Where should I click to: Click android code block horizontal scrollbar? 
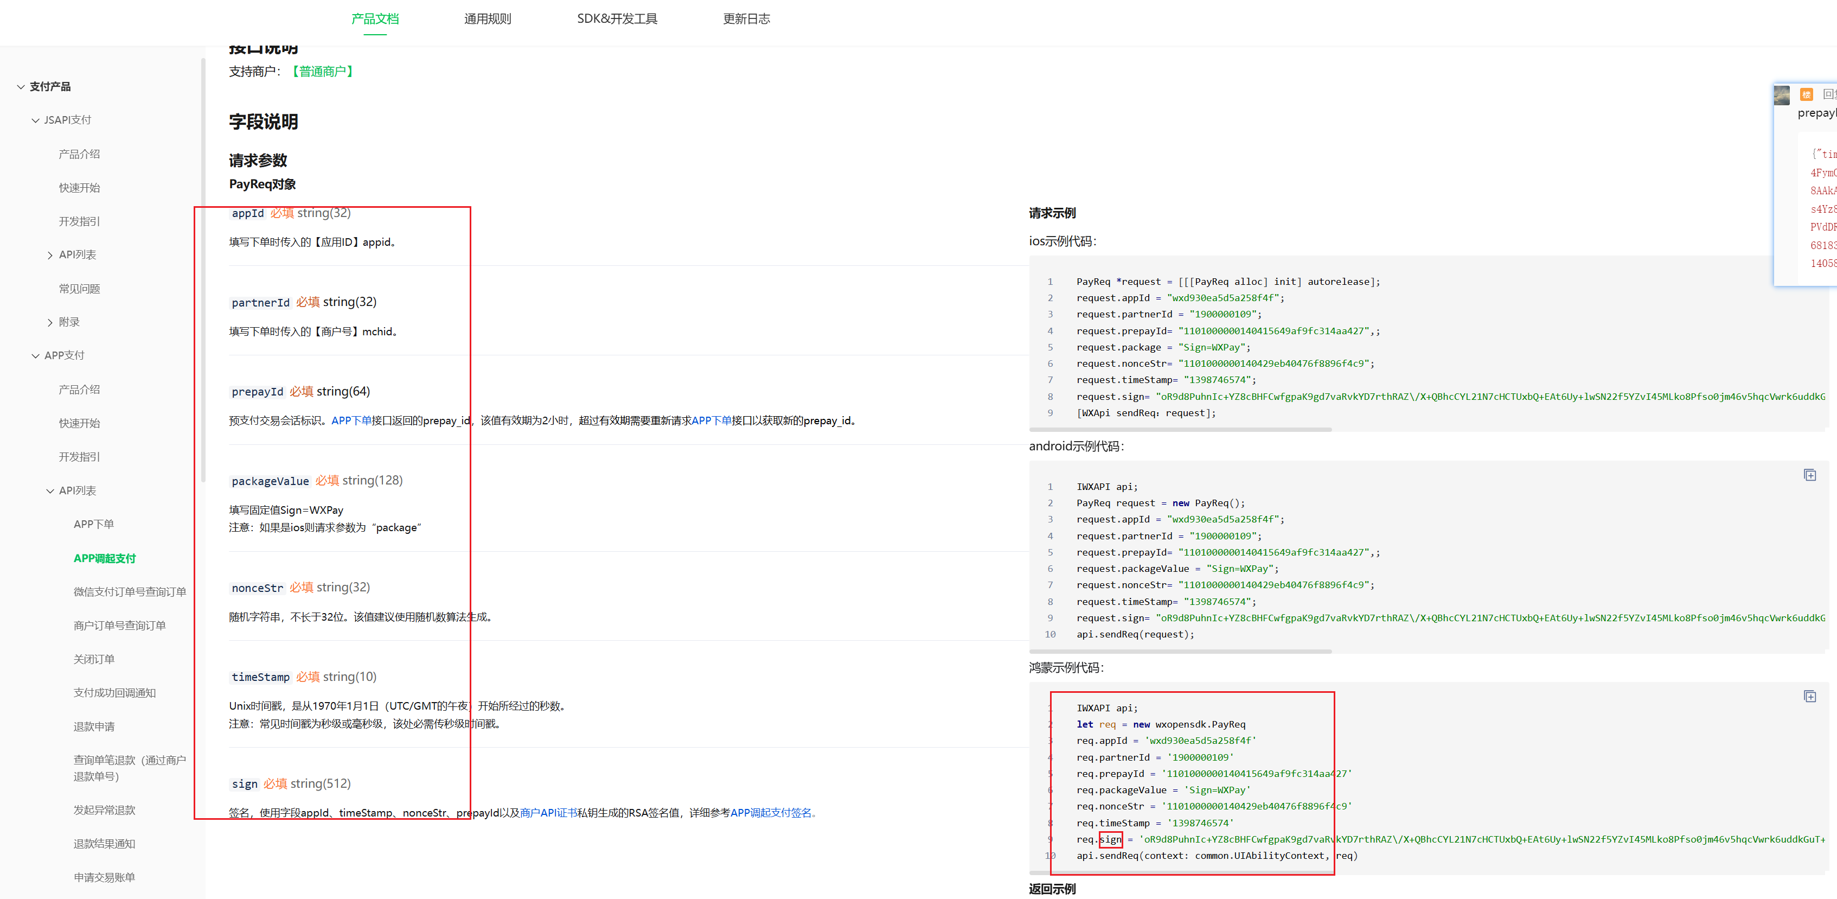(x=1180, y=652)
